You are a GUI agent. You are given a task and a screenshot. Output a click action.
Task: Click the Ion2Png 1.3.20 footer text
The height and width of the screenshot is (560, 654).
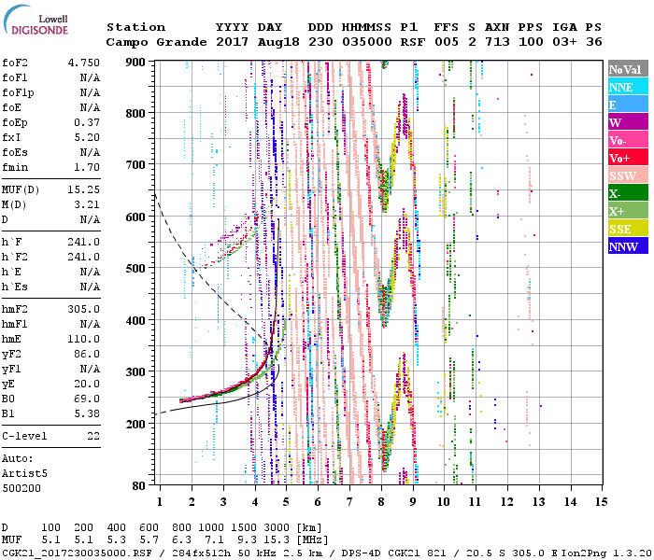[607, 553]
